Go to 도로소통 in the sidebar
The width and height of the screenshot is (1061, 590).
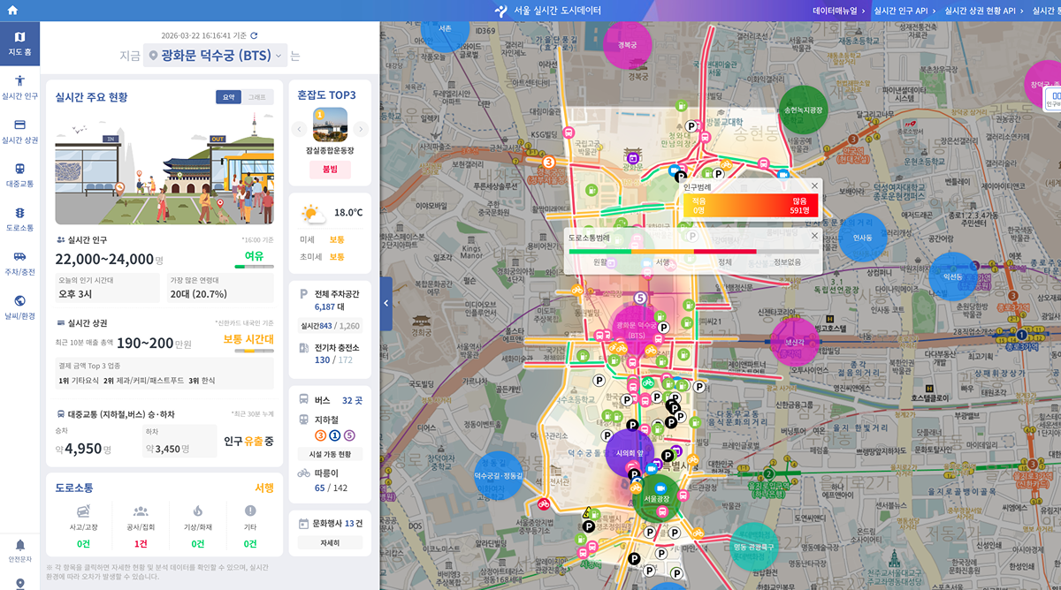point(19,218)
